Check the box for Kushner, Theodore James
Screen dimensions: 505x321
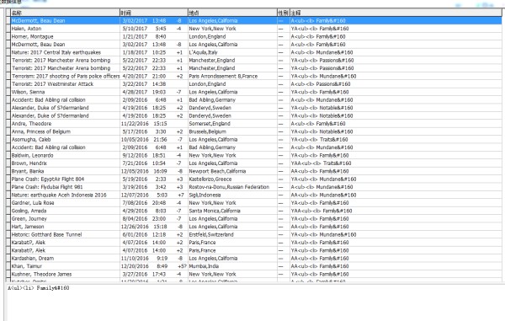click(8, 275)
